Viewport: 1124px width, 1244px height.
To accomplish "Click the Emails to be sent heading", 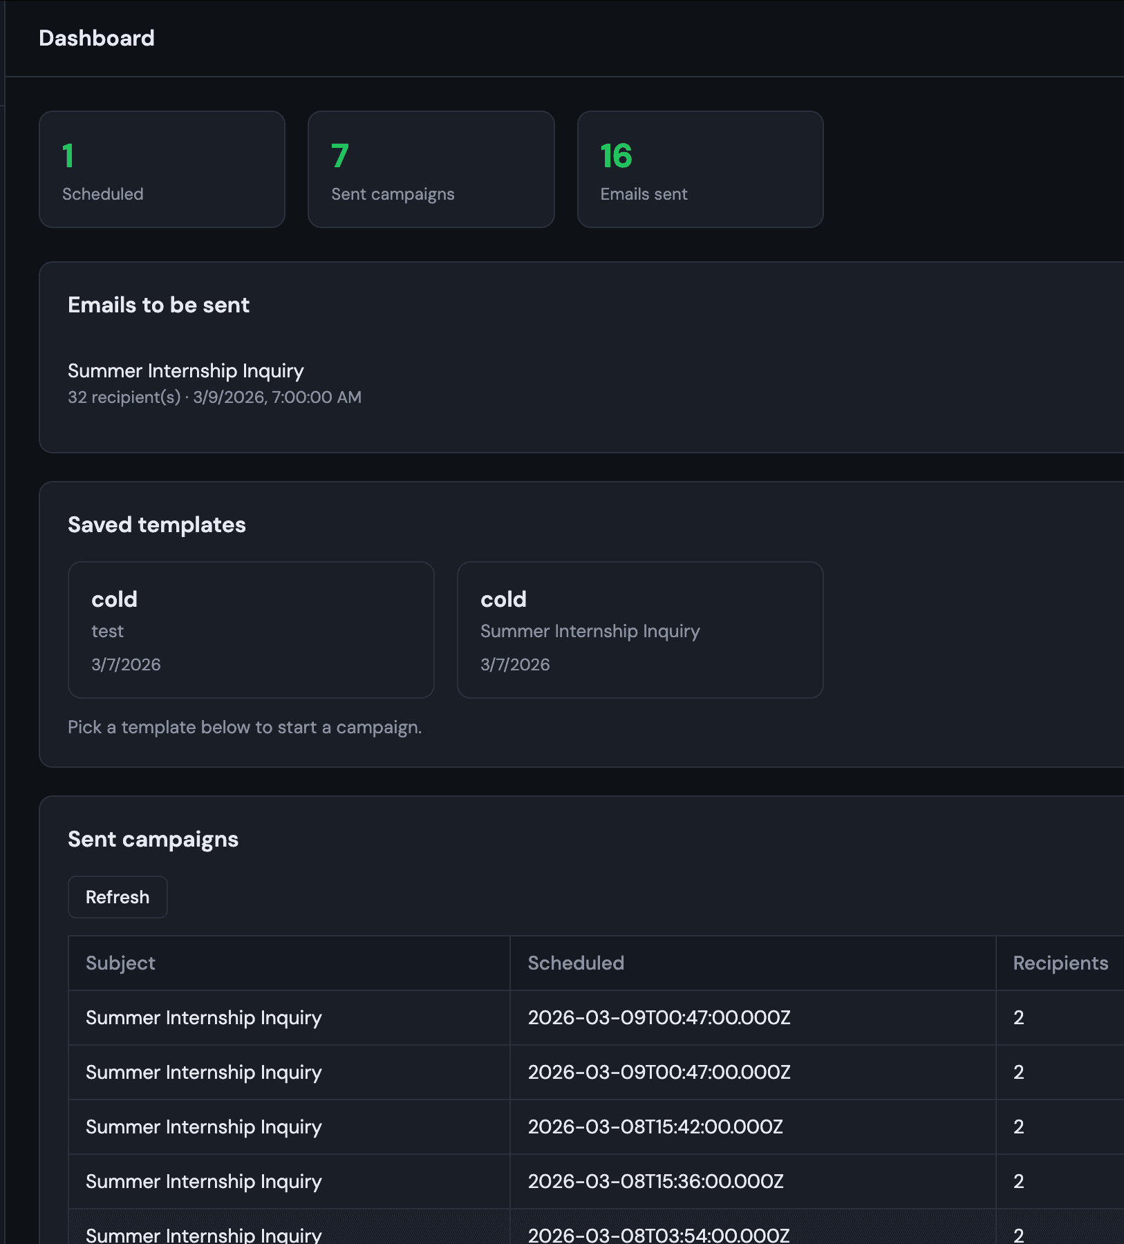I will (158, 305).
